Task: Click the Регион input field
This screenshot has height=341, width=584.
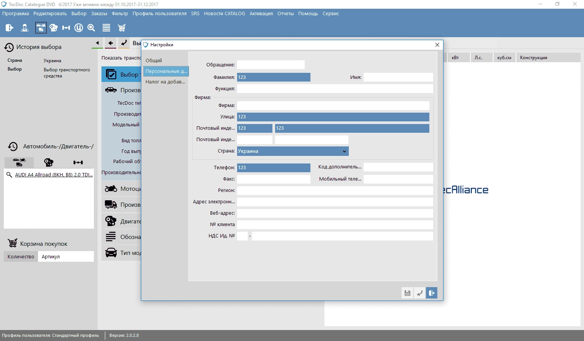Action: tap(335, 190)
